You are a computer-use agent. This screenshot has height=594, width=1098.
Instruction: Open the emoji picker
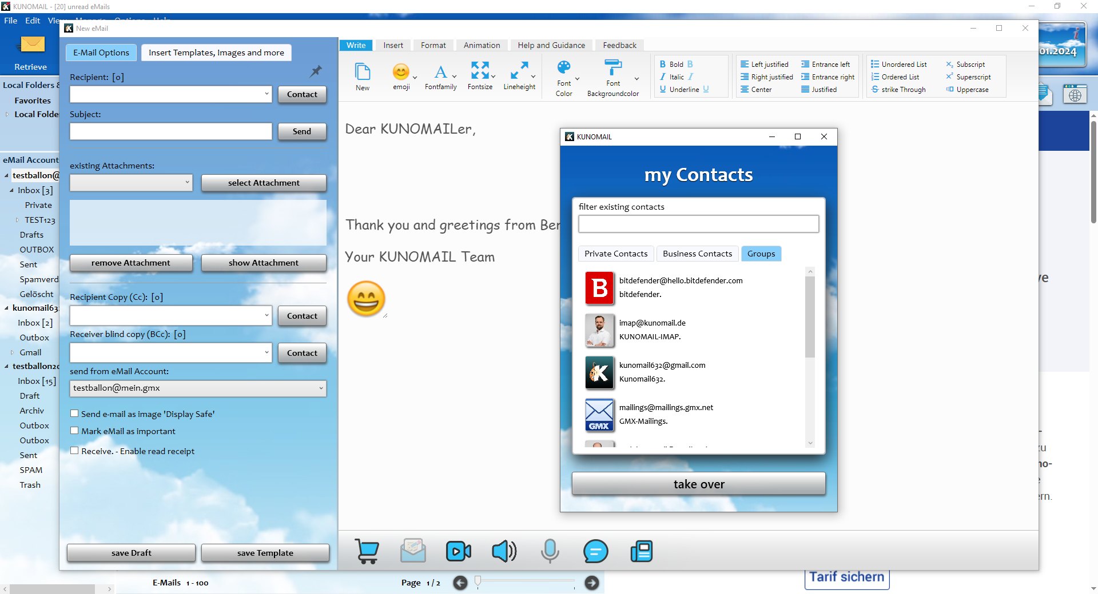tap(401, 73)
